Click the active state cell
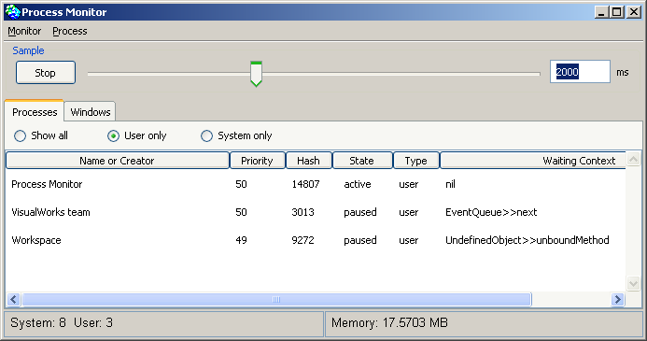The width and height of the screenshot is (647, 341). 358,184
